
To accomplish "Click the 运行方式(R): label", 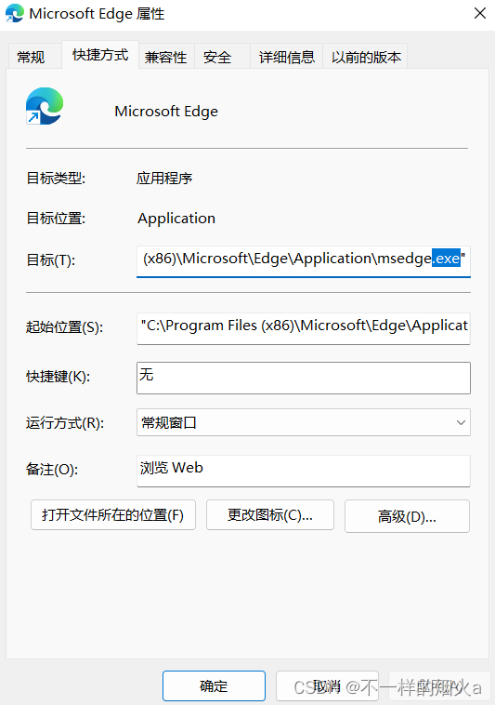I will click(x=65, y=423).
